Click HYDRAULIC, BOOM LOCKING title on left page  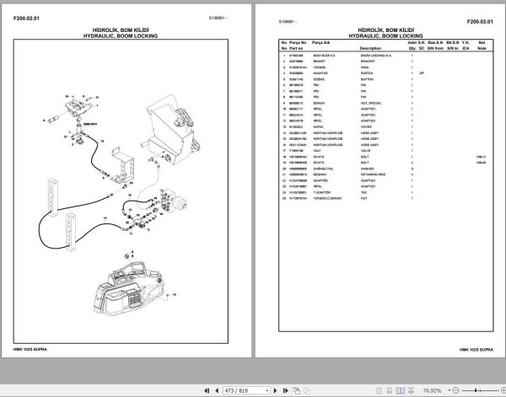tap(121, 35)
